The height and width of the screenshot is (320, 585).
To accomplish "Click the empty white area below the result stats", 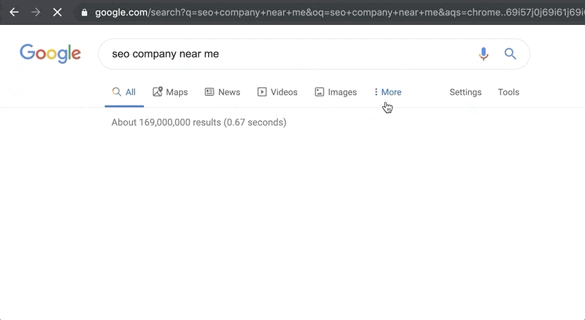I will 292,223.
